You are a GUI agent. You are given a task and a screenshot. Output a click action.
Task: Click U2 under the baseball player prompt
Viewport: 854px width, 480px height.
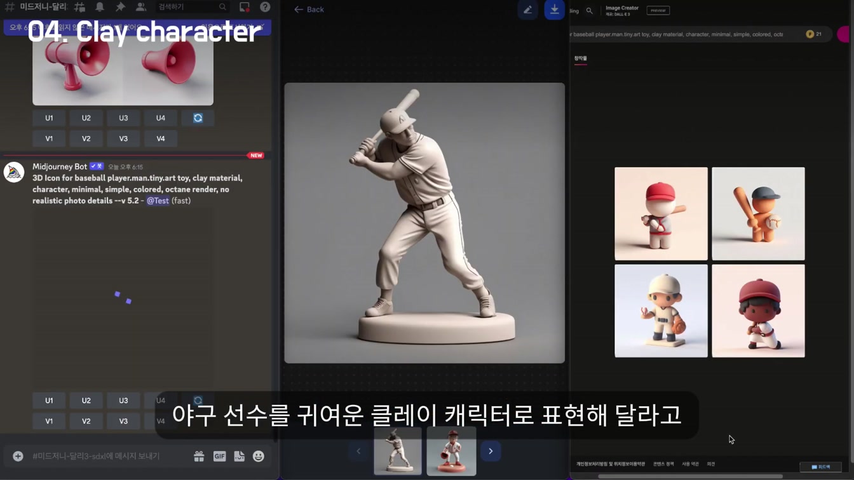[x=86, y=401]
